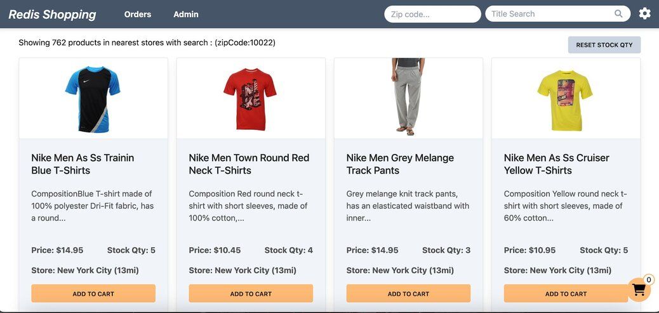
Task: Open the grey track pants image
Action: coord(408,97)
